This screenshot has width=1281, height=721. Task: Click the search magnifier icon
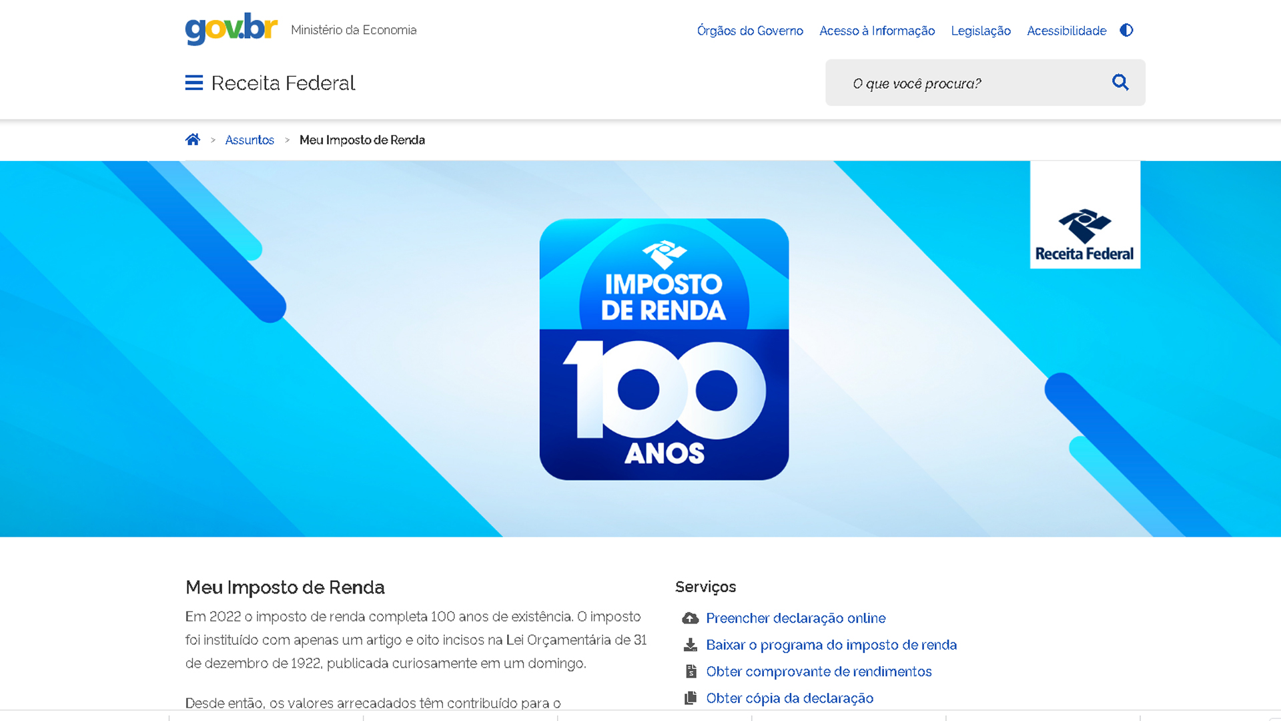(1120, 82)
